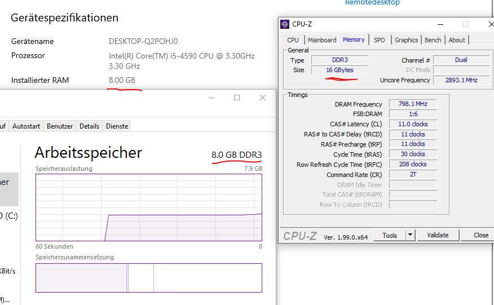Click the Remotedesktop link
This screenshot has height=305, width=494.
coord(372,2)
